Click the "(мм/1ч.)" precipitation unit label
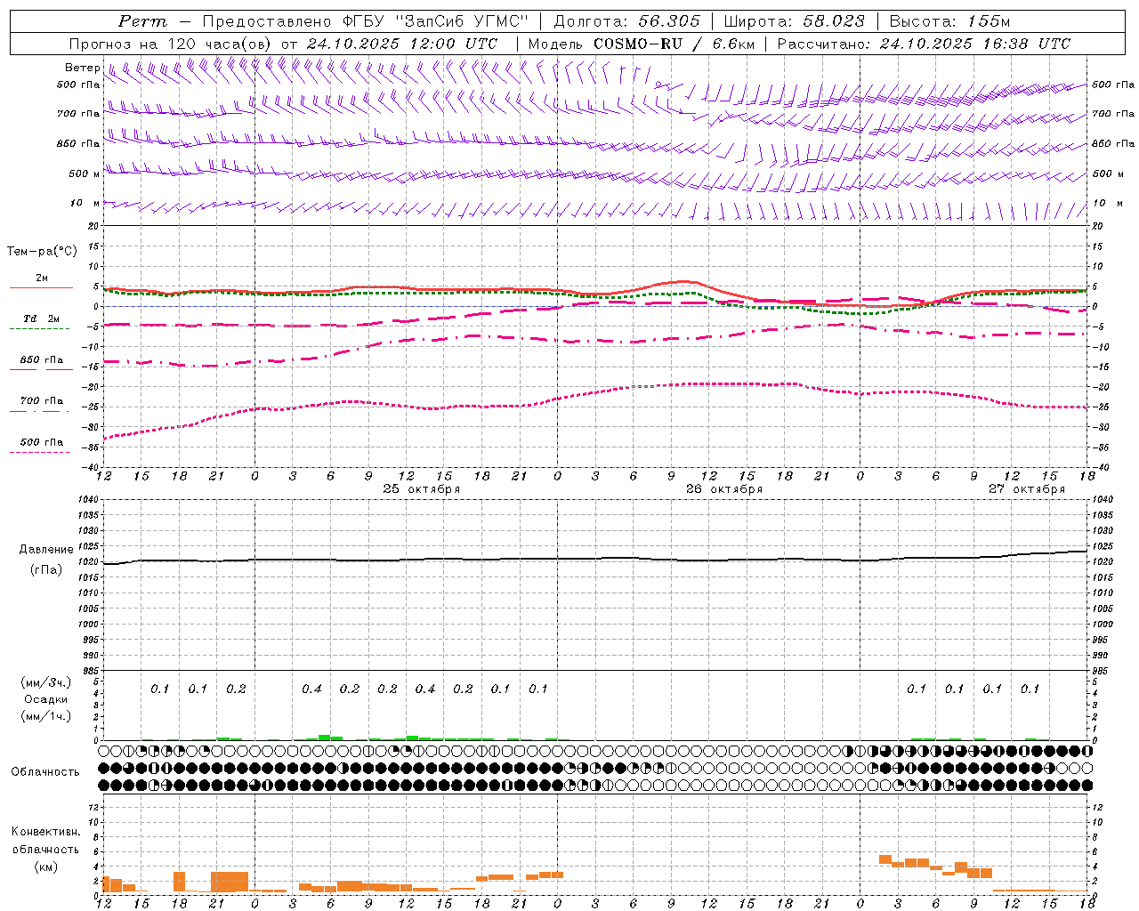Image resolution: width=1139 pixels, height=911 pixels. click(x=46, y=716)
